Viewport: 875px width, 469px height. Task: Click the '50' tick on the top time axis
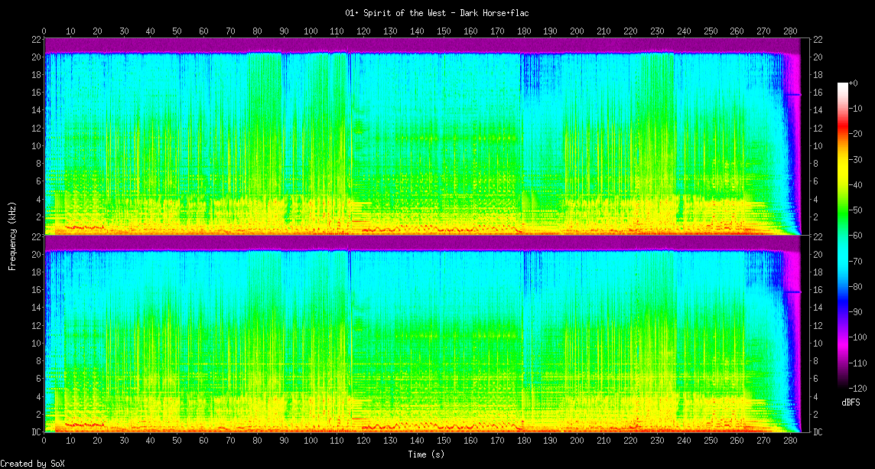click(x=177, y=31)
